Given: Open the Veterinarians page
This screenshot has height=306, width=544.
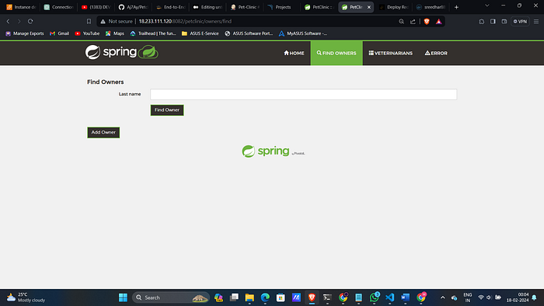Looking at the screenshot, I should [391, 53].
